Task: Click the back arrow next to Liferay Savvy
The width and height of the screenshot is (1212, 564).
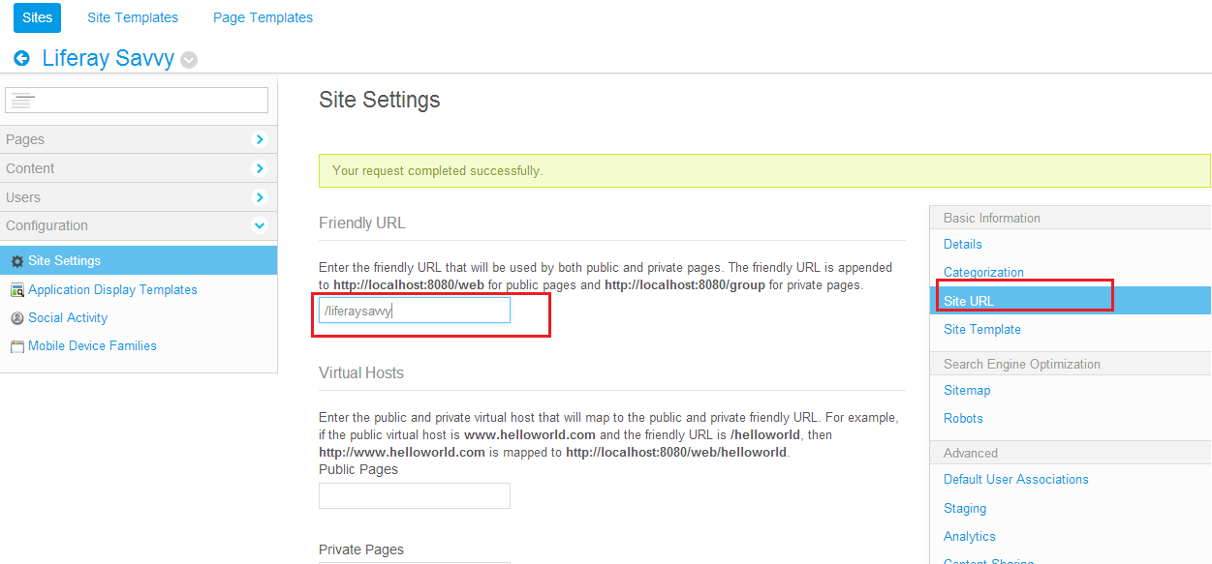Action: (x=21, y=58)
